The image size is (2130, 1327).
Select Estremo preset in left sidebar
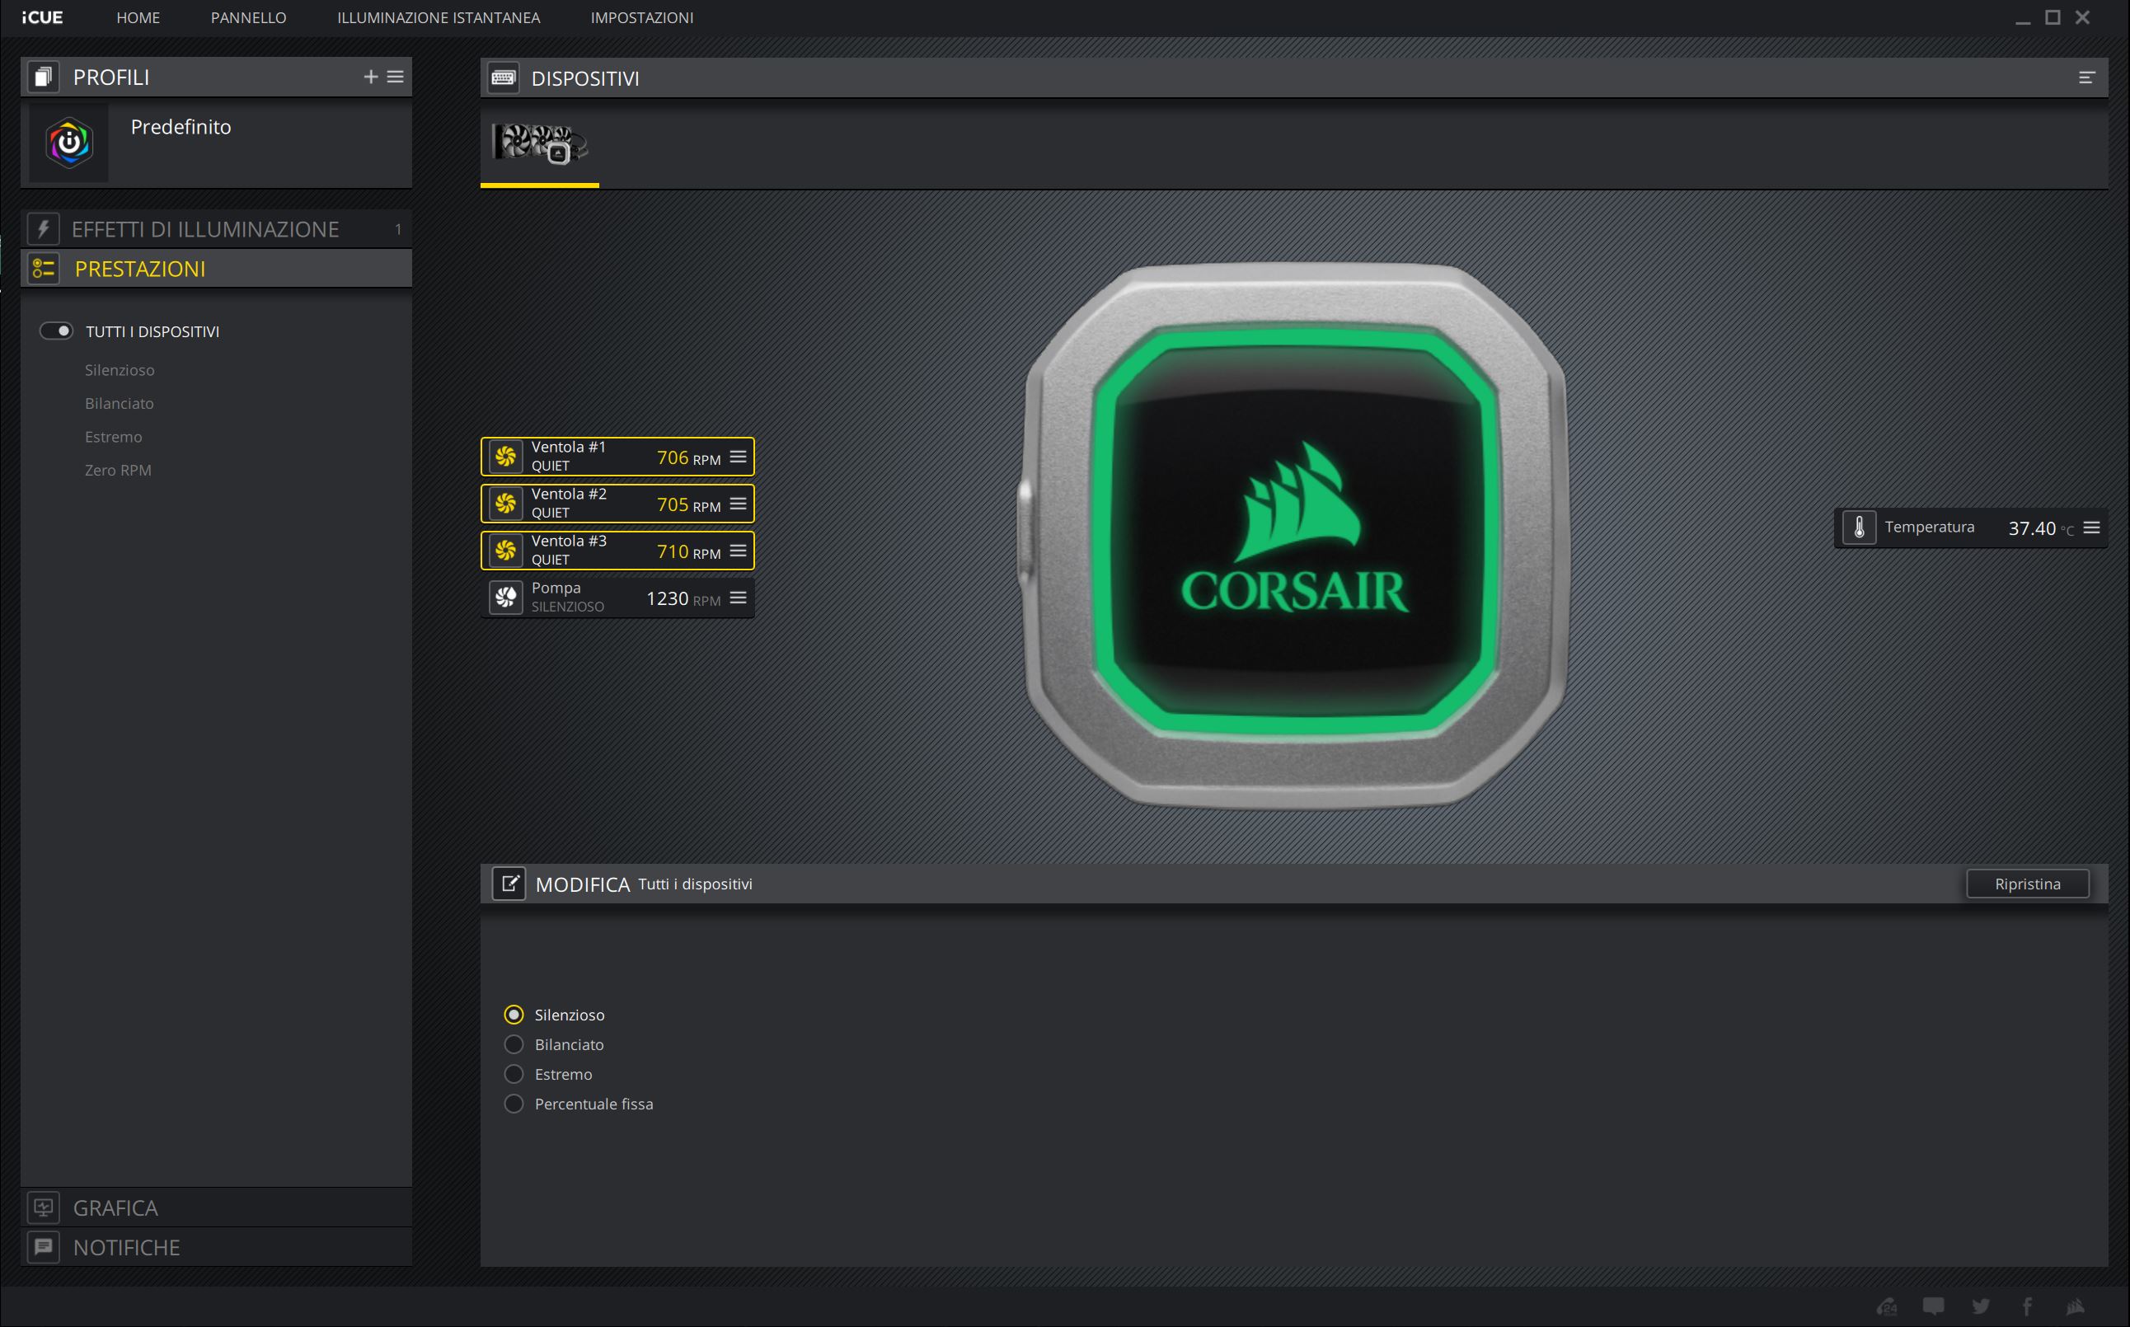point(113,437)
